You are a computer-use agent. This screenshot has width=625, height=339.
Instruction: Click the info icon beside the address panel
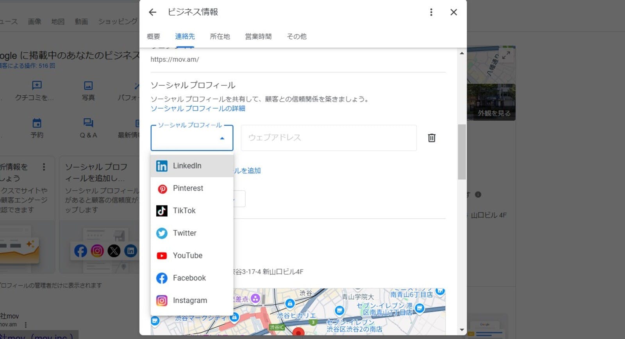[x=478, y=194]
